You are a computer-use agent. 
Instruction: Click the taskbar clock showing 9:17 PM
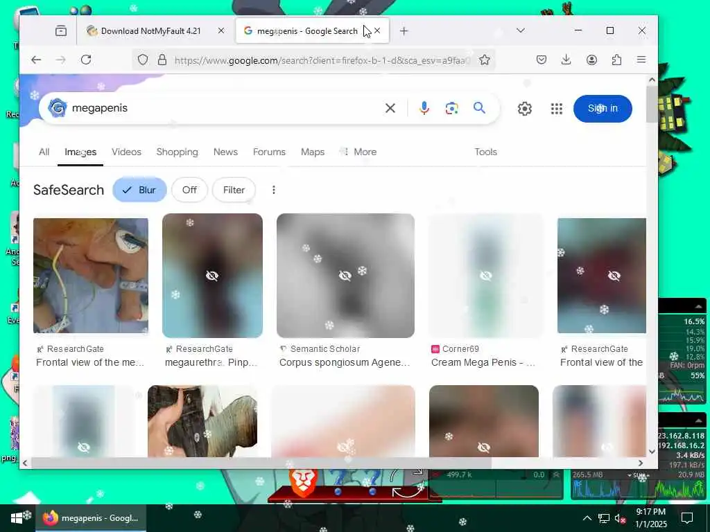(x=651, y=518)
